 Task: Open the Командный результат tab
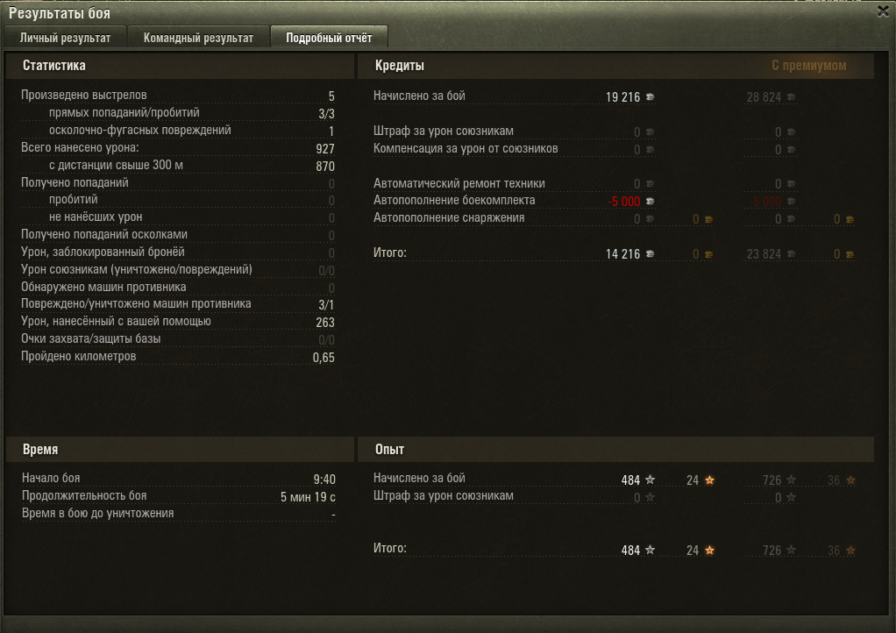pos(198,38)
